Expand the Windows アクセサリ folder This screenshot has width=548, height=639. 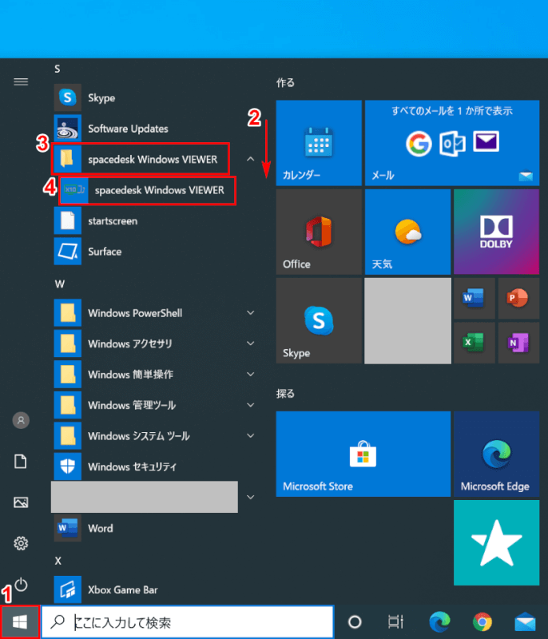point(251,343)
